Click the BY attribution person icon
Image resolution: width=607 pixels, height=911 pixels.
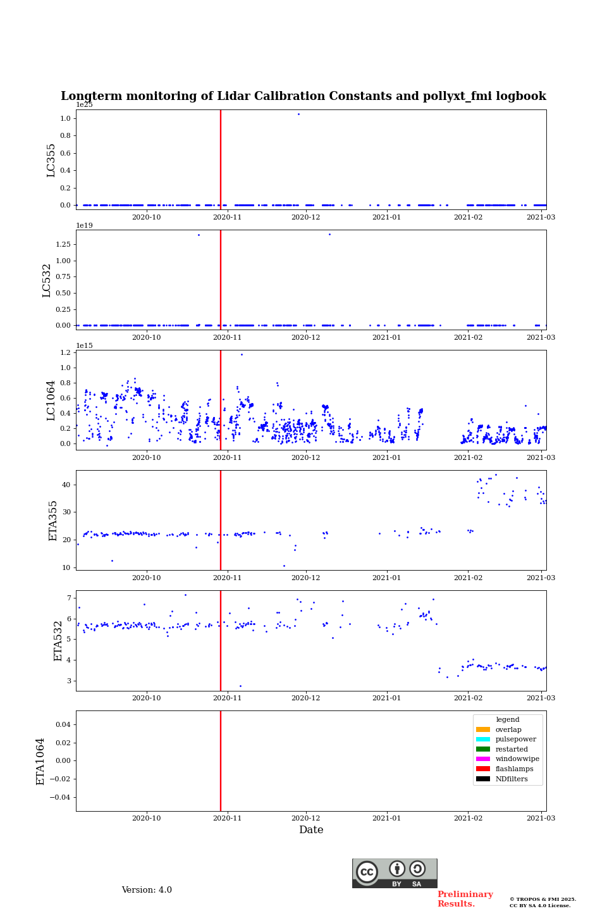coord(397,869)
